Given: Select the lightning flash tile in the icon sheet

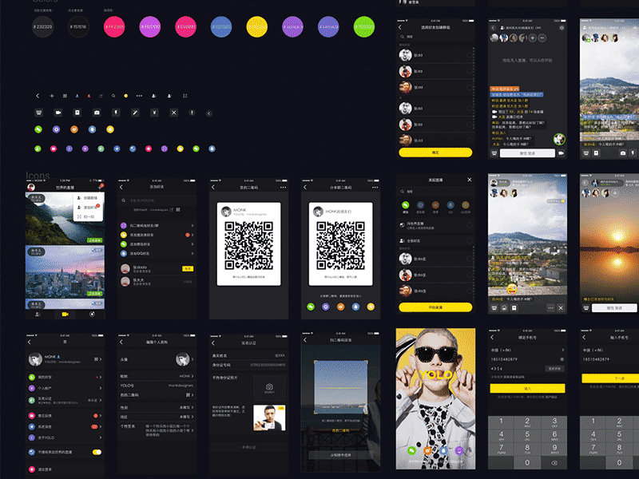Looking at the screenshot, I should point(116,113).
